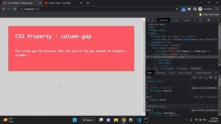Open the taskbar Search box
The height and width of the screenshot is (124, 221).
(x=88, y=120)
